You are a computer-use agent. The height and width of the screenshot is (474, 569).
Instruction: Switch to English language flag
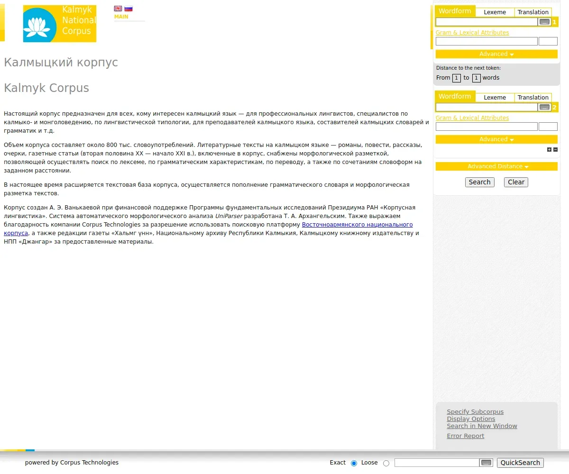pos(118,9)
